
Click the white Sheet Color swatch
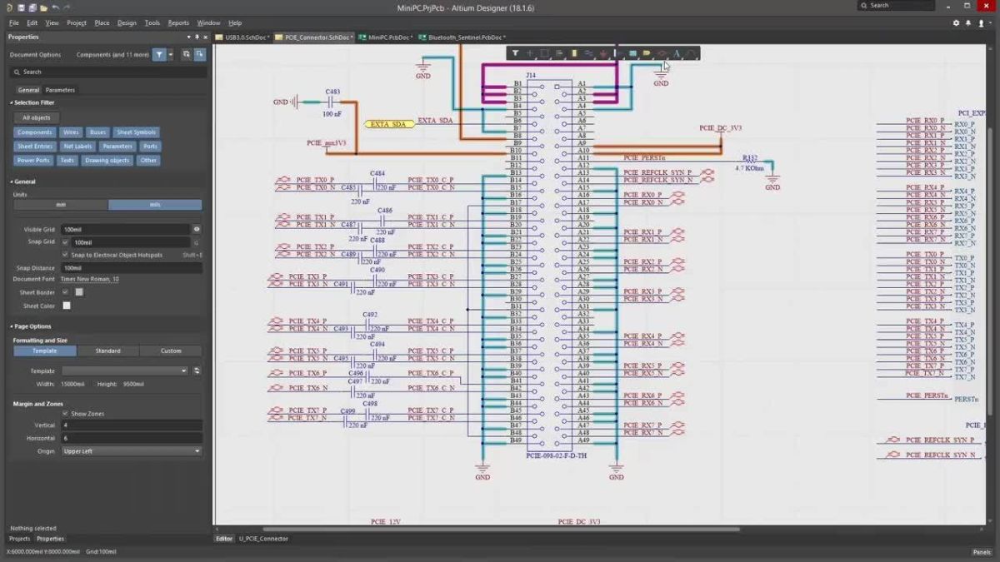pyautogui.click(x=67, y=306)
